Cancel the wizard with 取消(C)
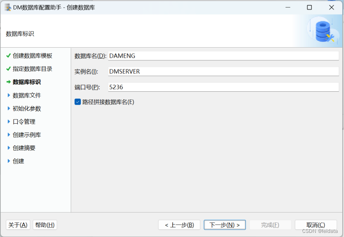 (316, 225)
